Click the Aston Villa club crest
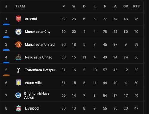Screen dimensions: 149x114 click(18, 82)
